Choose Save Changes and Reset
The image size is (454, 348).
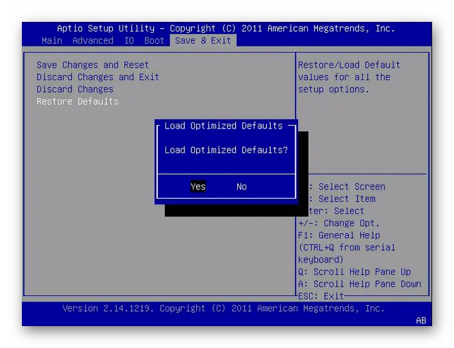pyautogui.click(x=93, y=65)
